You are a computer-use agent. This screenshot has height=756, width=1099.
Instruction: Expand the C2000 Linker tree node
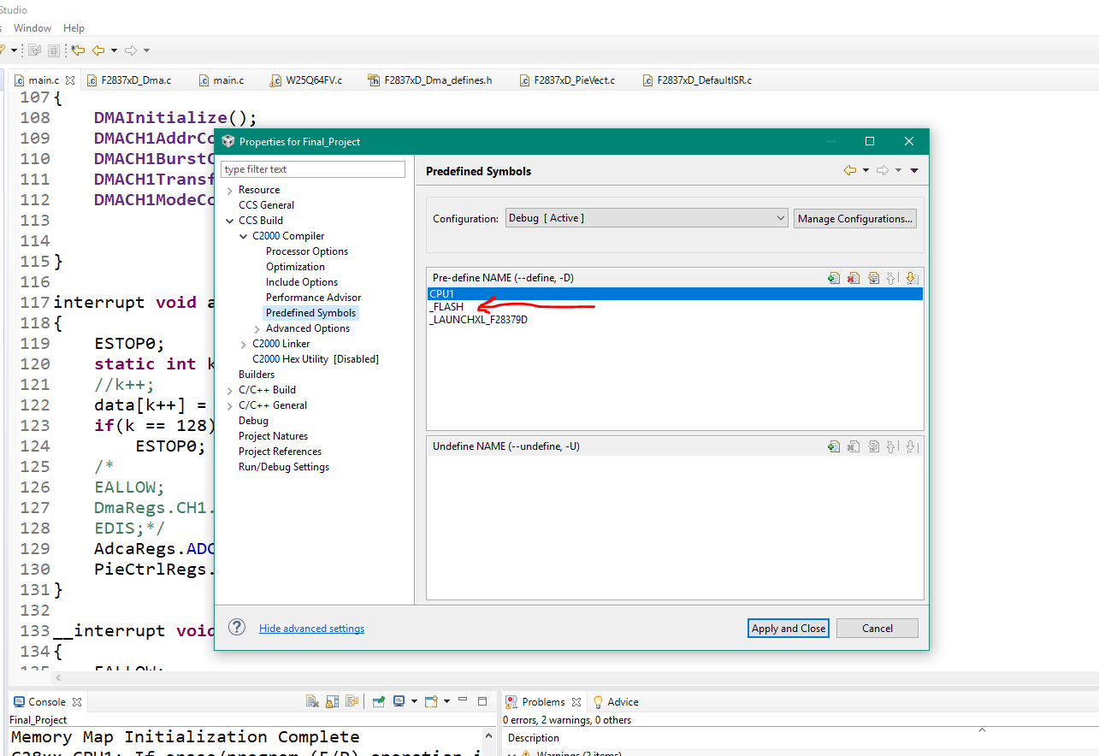pos(244,344)
